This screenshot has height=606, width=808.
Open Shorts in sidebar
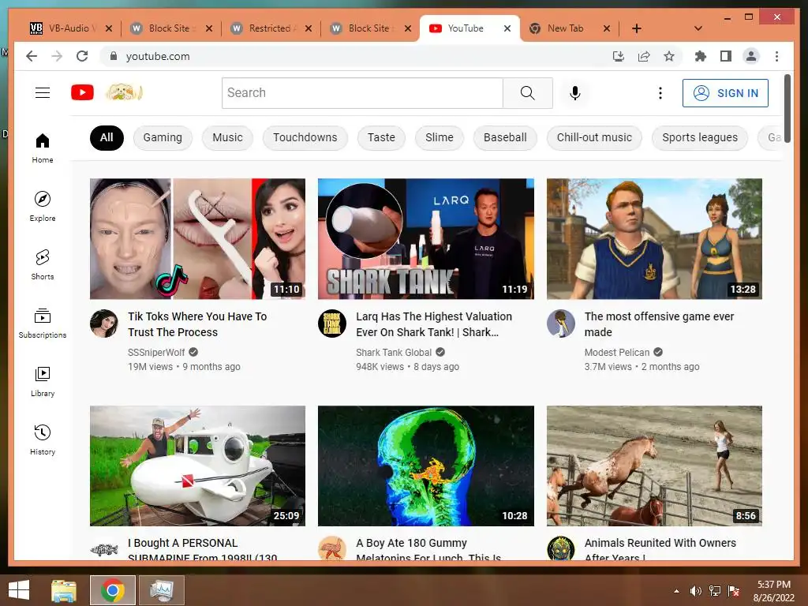43,265
